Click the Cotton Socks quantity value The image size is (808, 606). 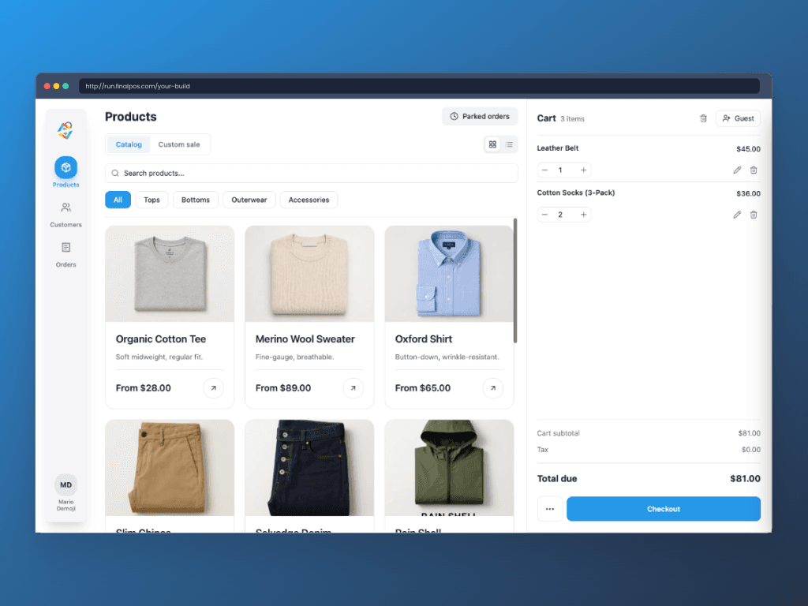coord(560,215)
